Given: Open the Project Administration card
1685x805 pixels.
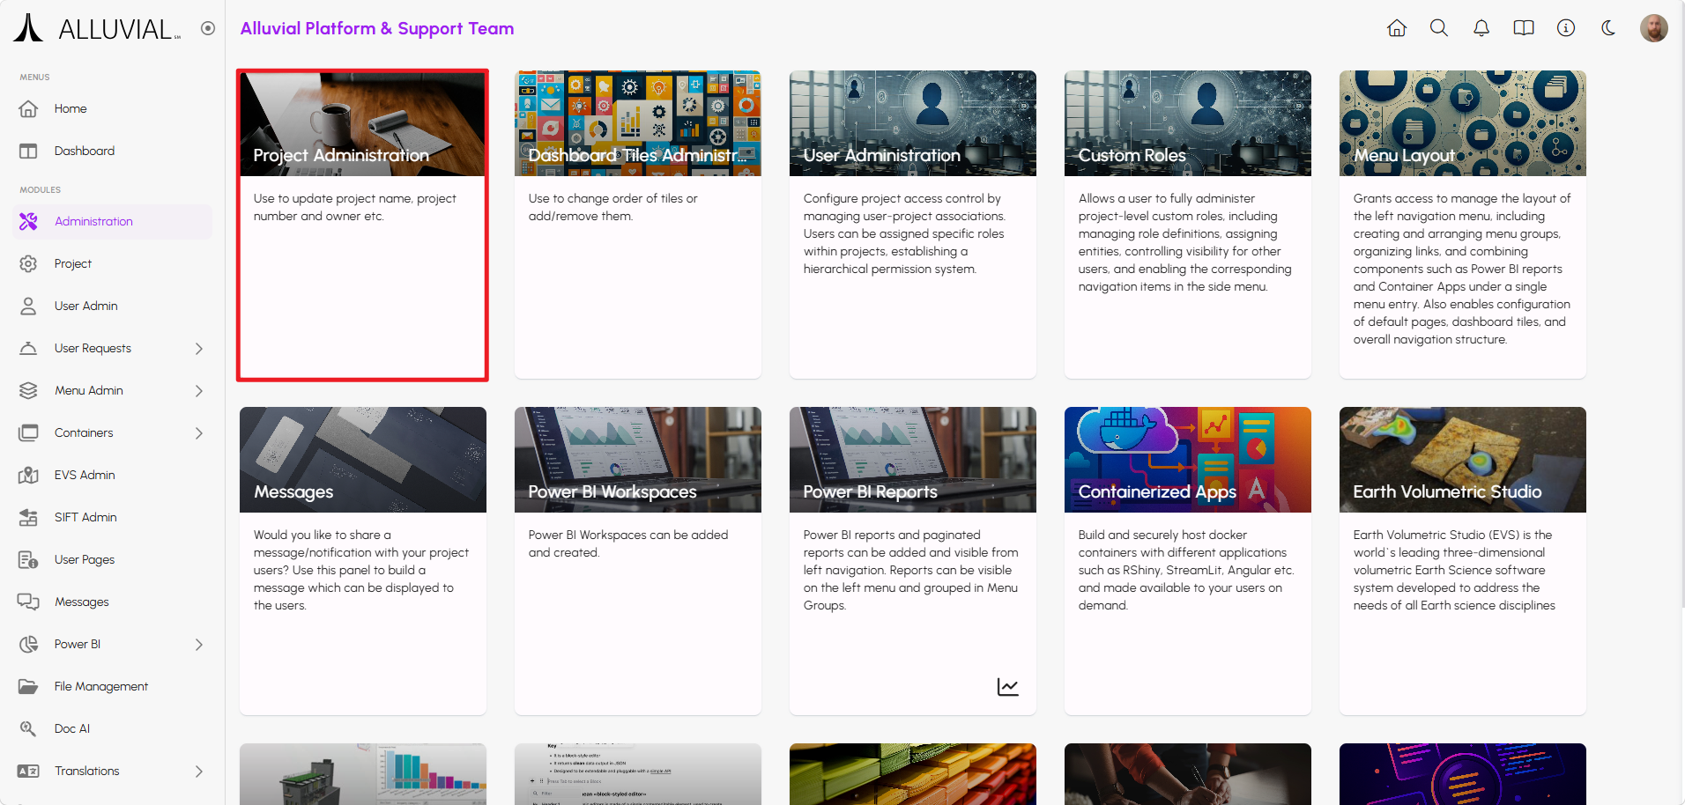Looking at the screenshot, I should point(363,225).
